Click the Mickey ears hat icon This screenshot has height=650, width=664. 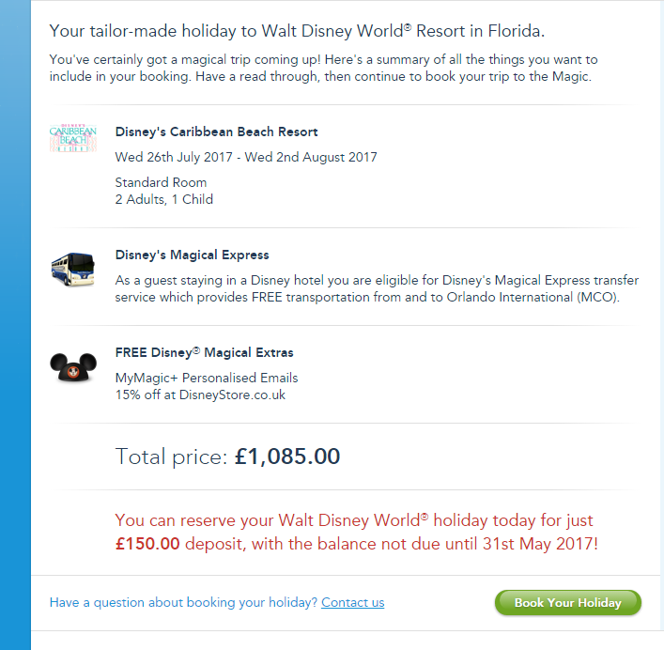click(x=73, y=366)
